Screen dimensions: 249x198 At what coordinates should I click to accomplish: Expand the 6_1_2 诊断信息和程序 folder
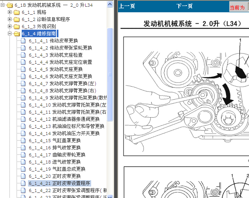click(x=10, y=19)
